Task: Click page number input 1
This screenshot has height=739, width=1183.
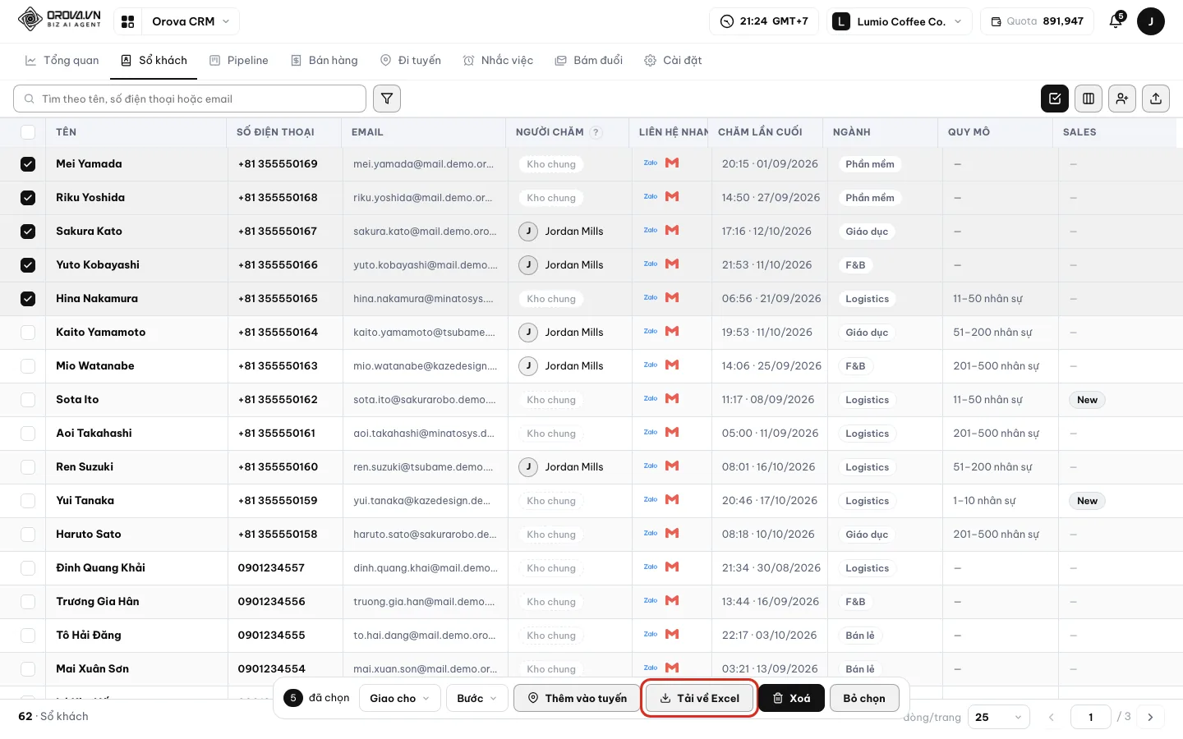Action: tap(1091, 717)
